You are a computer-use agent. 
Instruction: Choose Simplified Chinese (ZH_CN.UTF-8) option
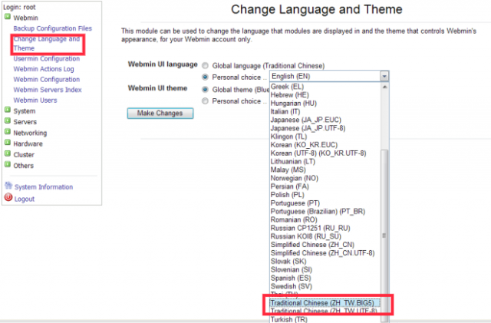pos(325,253)
